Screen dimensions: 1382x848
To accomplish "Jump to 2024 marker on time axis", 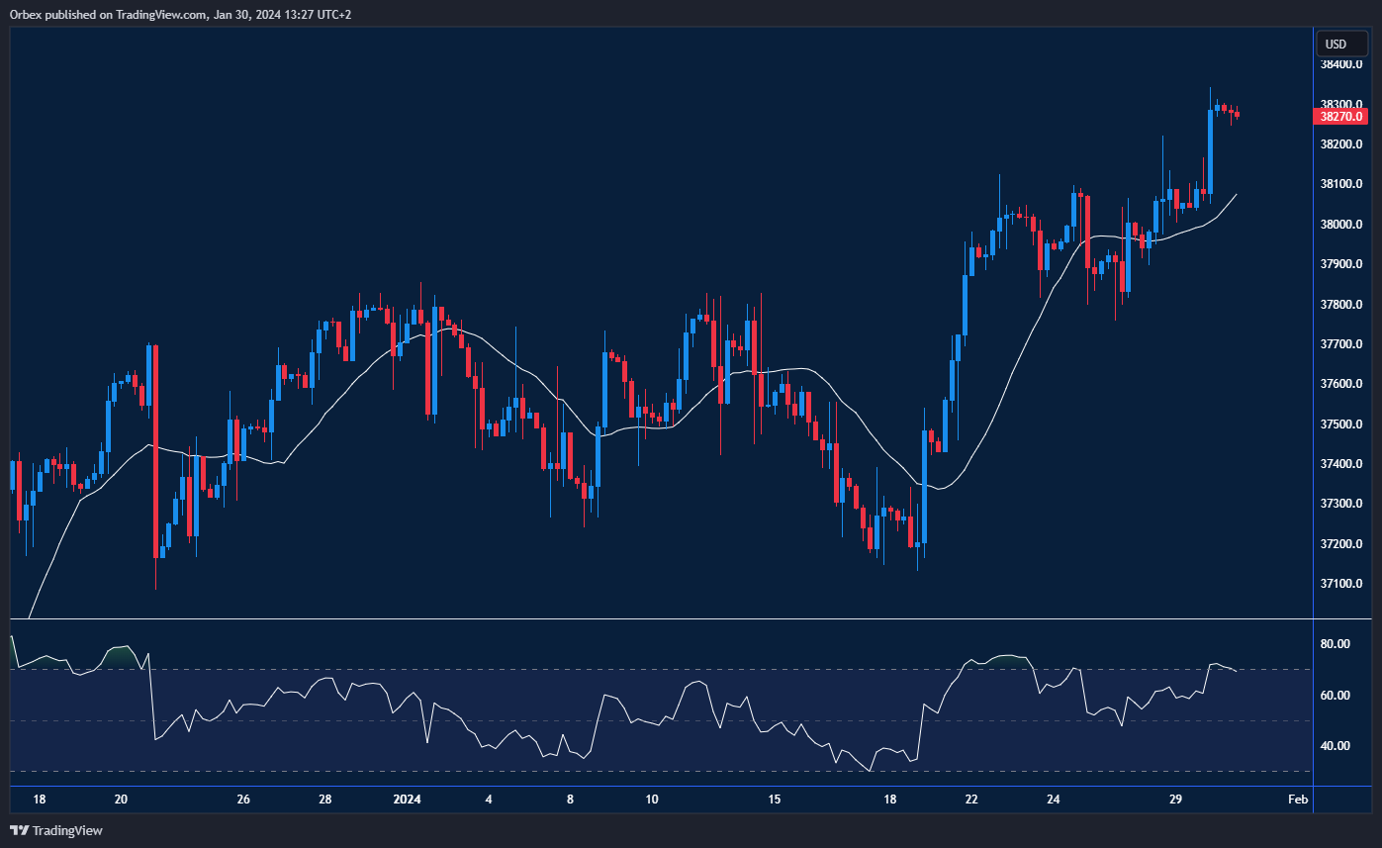I will [x=408, y=800].
